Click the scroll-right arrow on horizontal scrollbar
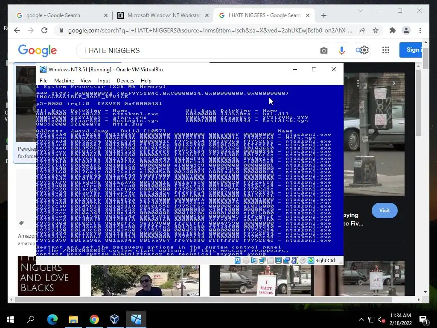Image resolution: width=437 pixels, height=328 pixels. 419,299
